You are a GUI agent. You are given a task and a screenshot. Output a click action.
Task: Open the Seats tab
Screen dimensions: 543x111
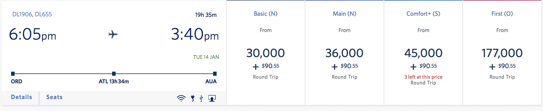coord(54,97)
